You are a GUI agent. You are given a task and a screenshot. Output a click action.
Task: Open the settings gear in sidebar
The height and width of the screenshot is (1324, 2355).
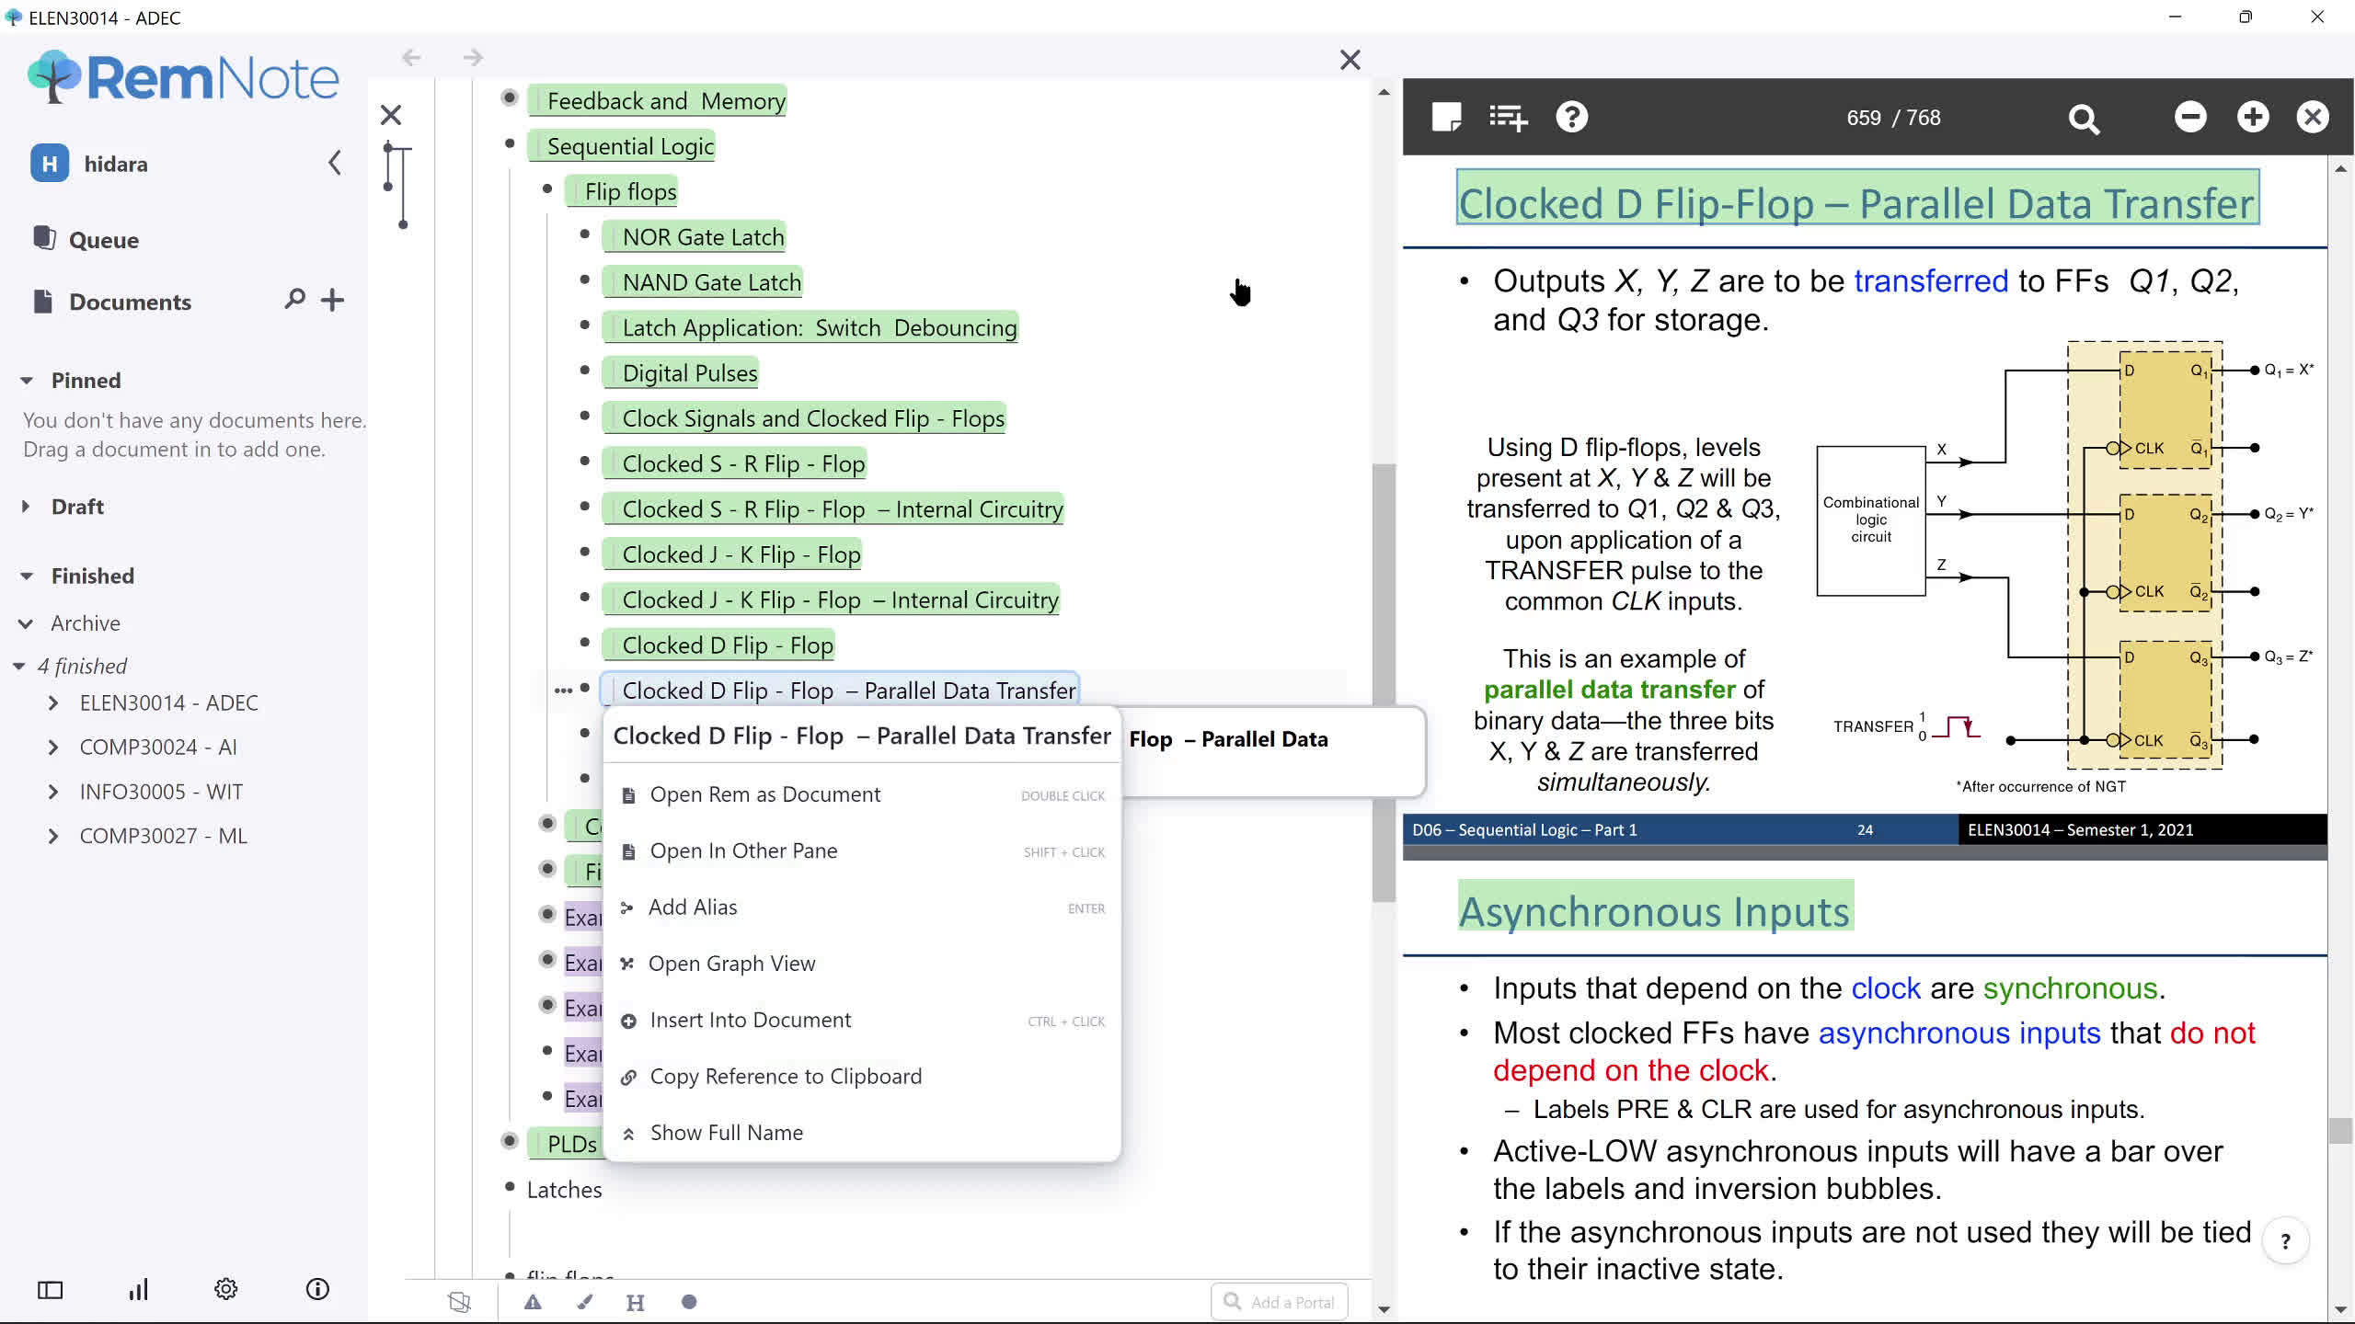click(x=225, y=1289)
